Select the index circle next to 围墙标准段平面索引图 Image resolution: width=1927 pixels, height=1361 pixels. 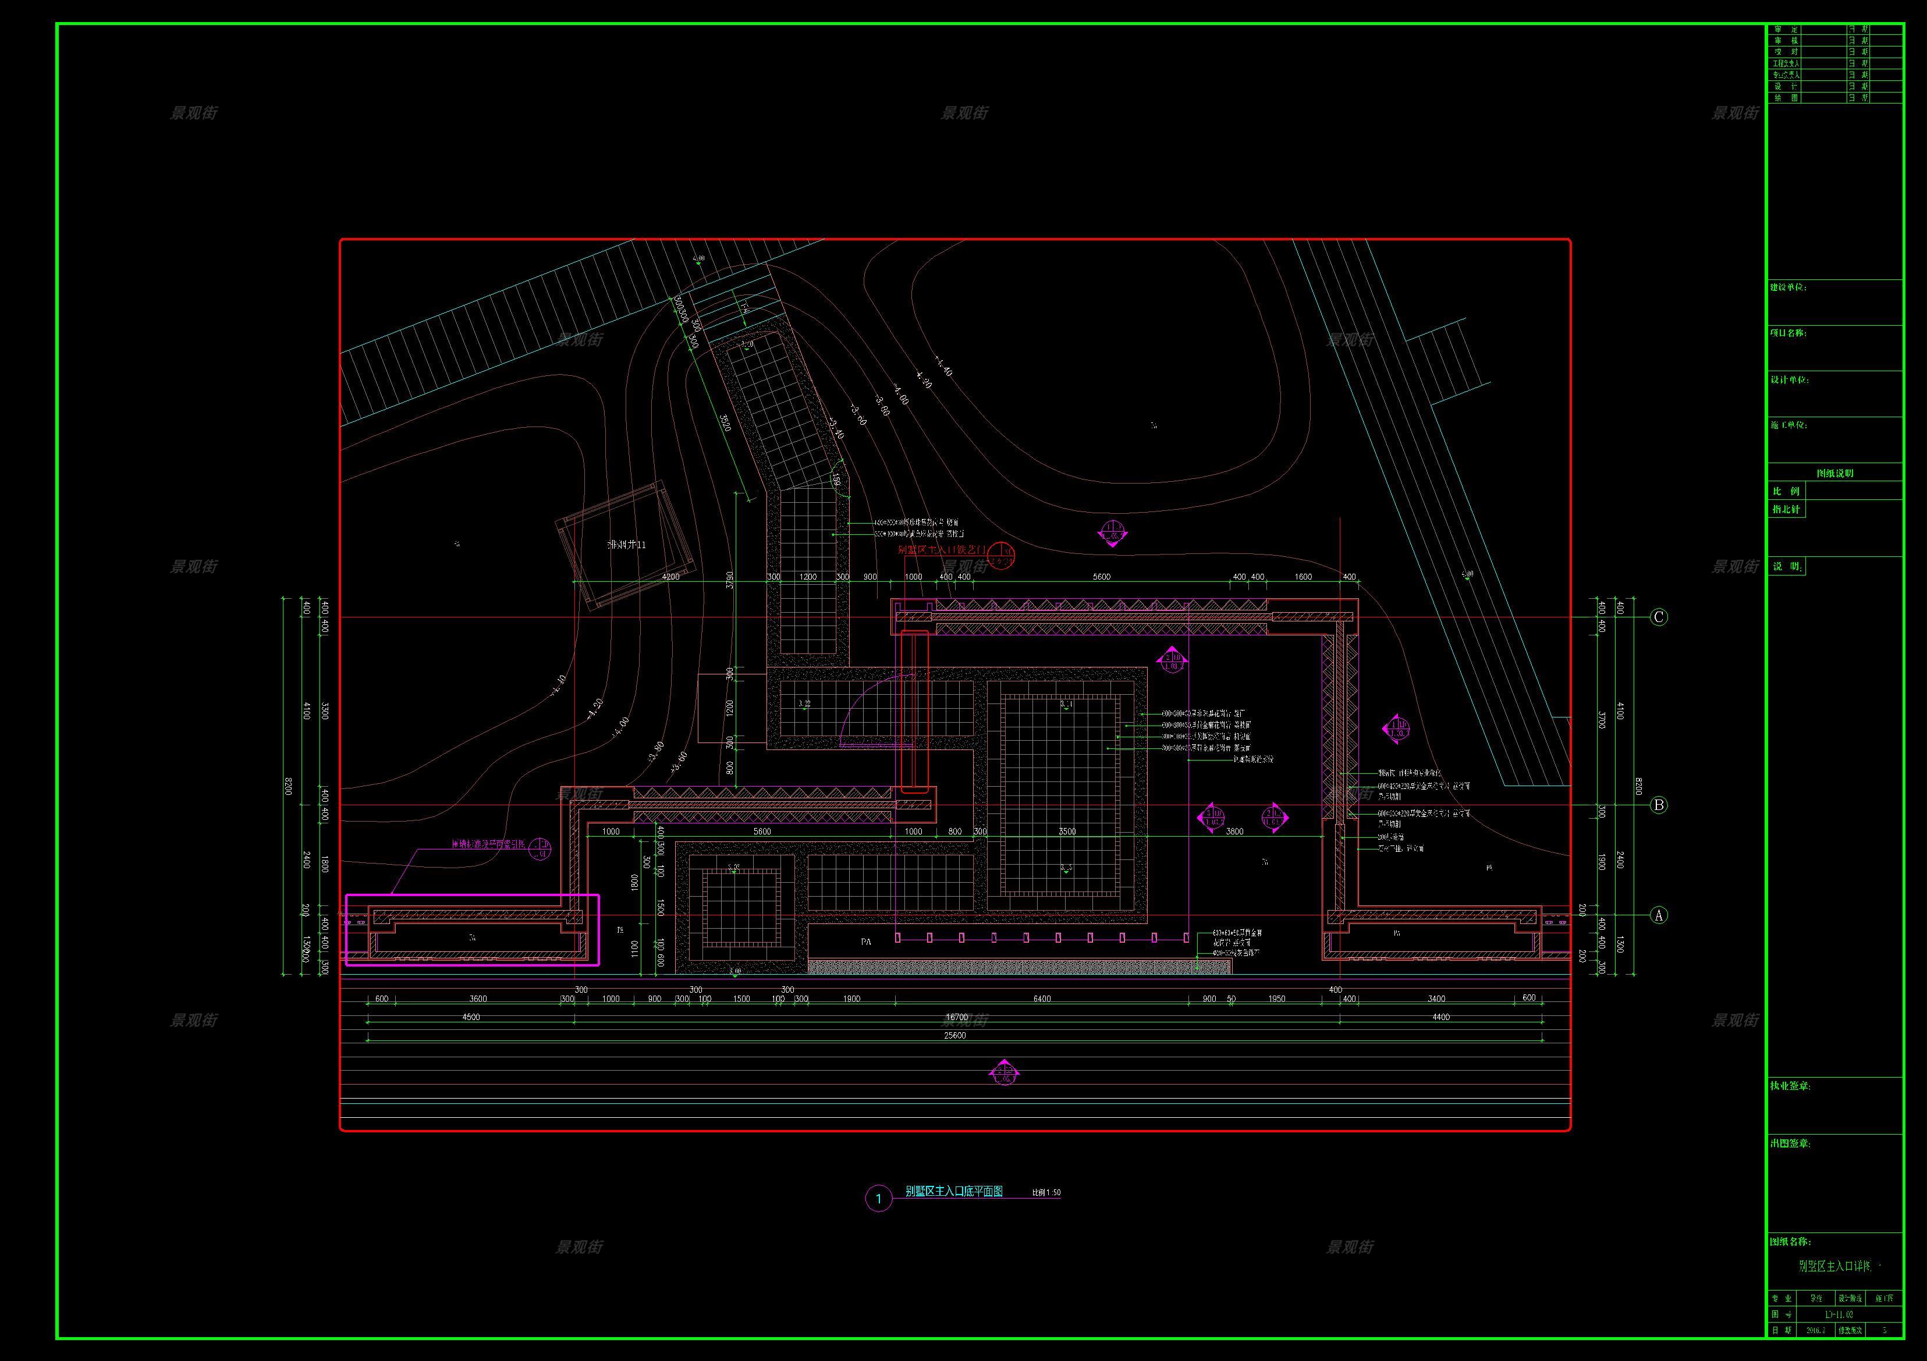pyautogui.click(x=541, y=848)
